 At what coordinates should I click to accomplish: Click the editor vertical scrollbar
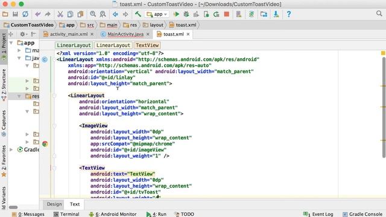pos(384,107)
